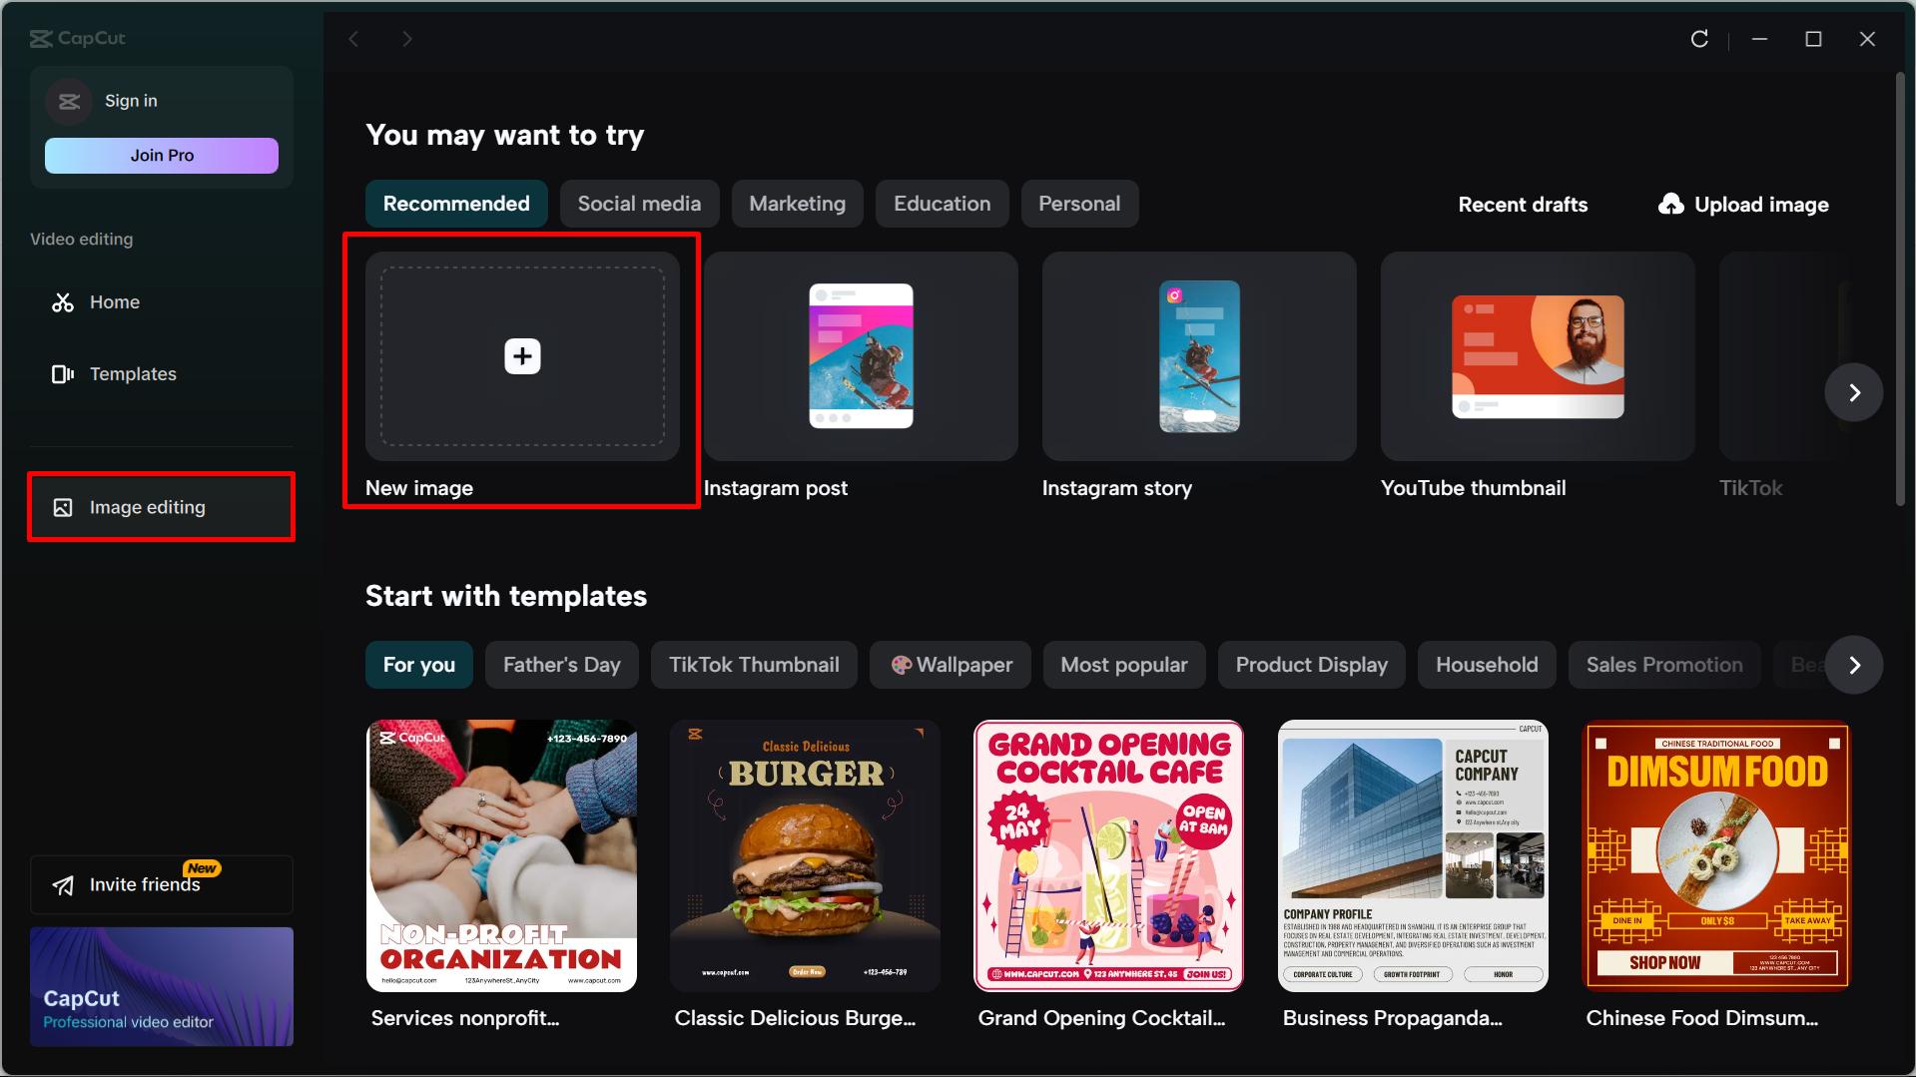Image resolution: width=1916 pixels, height=1077 pixels.
Task: Open the Home section in sidebar
Action: [114, 301]
